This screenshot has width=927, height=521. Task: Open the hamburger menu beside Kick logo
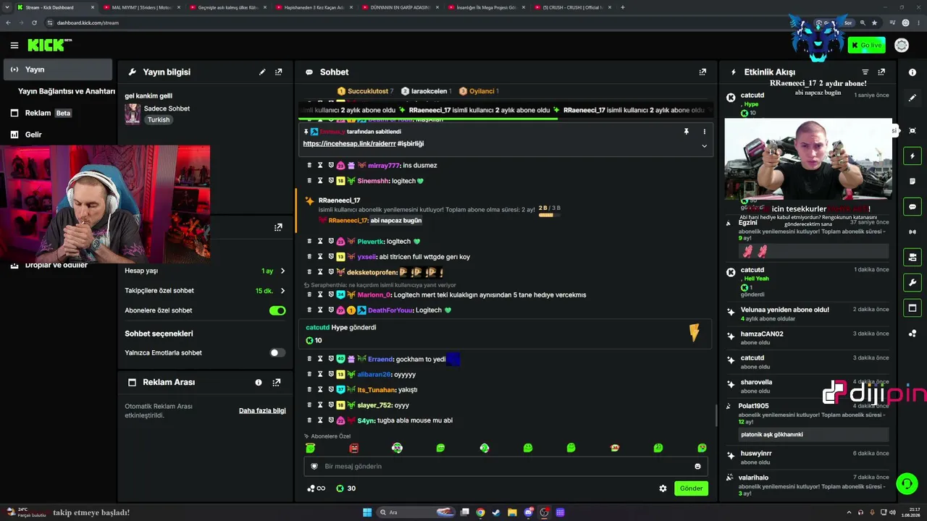14,45
